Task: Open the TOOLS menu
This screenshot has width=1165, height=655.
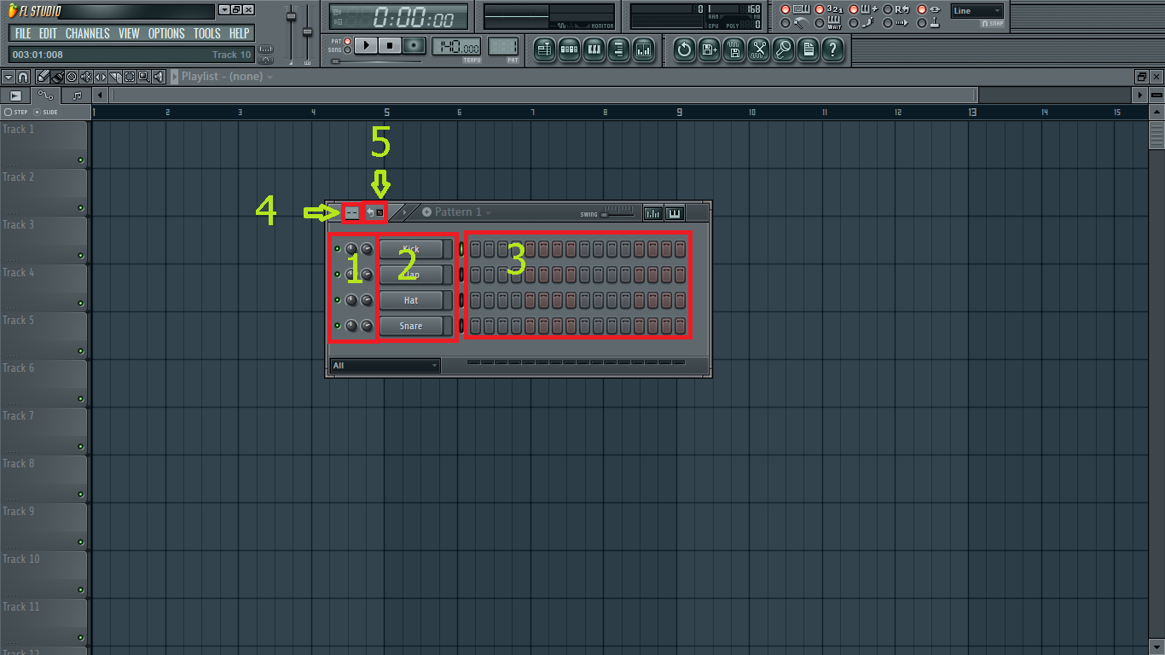Action: point(207,33)
